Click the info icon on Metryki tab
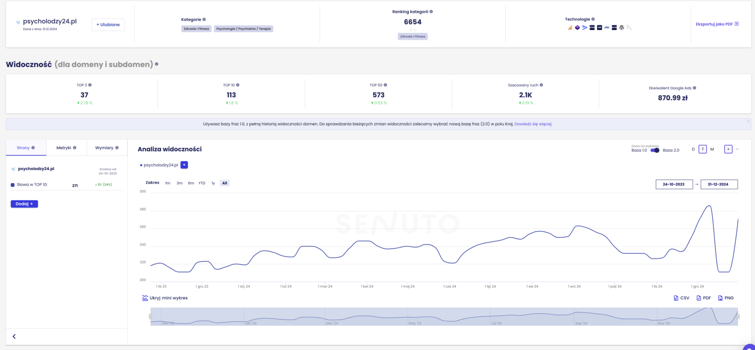The image size is (755, 350). point(75,148)
